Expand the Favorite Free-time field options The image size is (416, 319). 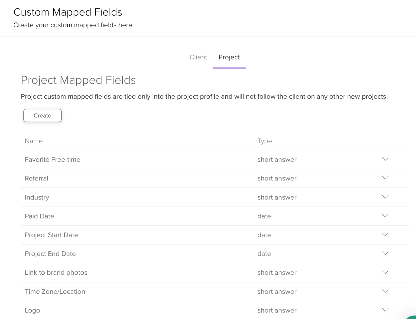point(385,159)
